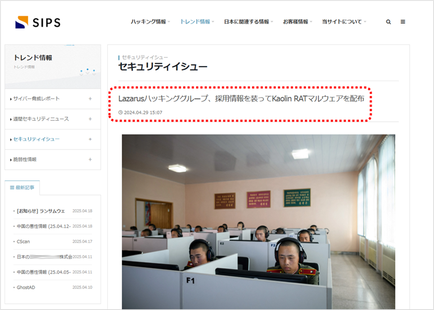The width and height of the screenshot is (434, 310).
Task: Open ハッキング情報 dropdown menu
Action: [150, 22]
